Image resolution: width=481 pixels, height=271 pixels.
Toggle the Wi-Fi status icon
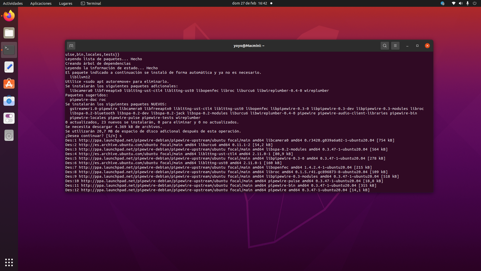[x=453, y=3]
